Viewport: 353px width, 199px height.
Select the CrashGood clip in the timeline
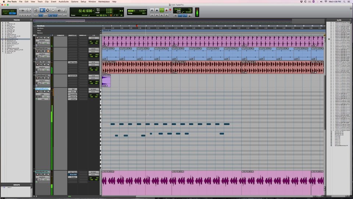coord(106,81)
